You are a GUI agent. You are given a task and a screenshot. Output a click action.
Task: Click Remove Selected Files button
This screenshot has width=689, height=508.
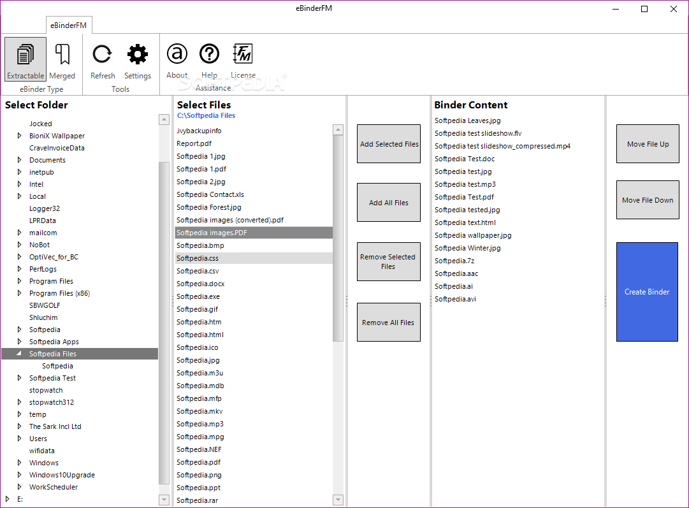pyautogui.click(x=389, y=261)
